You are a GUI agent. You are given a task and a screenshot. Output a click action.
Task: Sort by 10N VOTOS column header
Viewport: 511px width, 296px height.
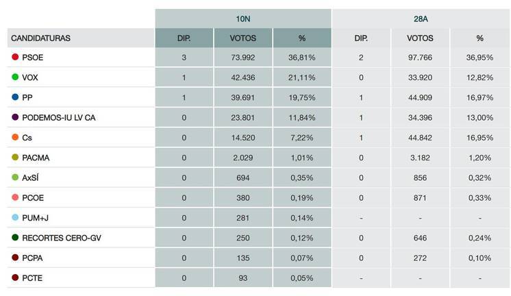pyautogui.click(x=242, y=38)
